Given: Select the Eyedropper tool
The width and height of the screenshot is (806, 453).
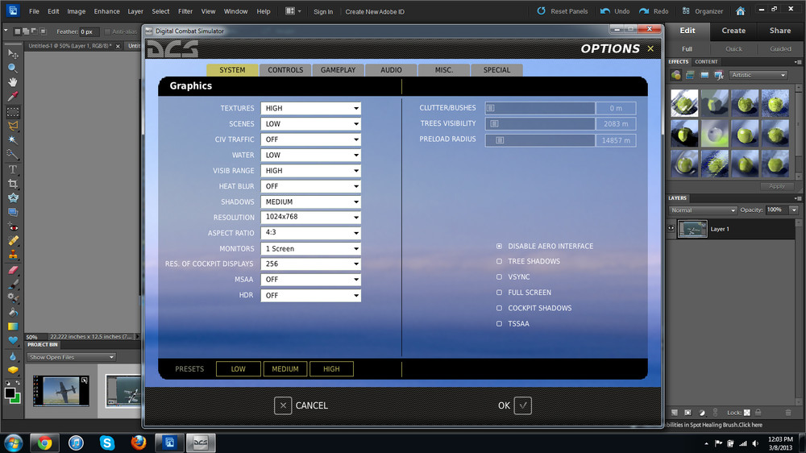Looking at the screenshot, I should [x=13, y=97].
